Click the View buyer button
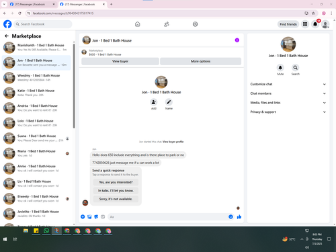The width and height of the screenshot is (336, 252). click(x=120, y=61)
